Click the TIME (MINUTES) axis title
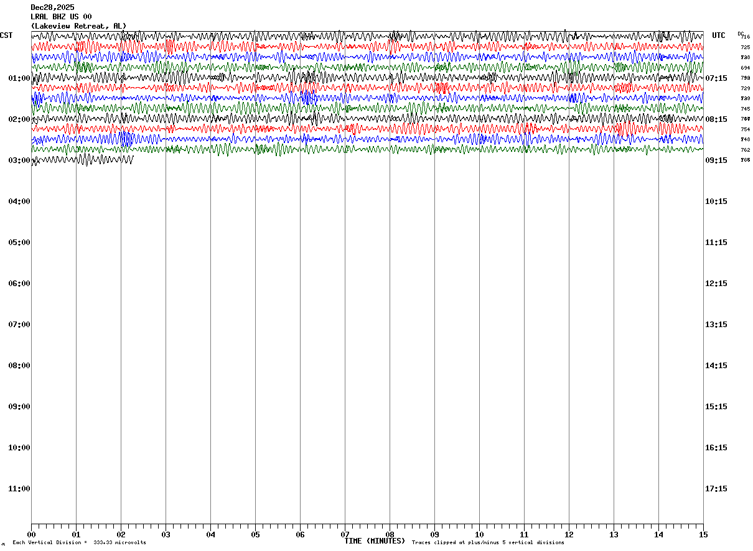The height and width of the screenshot is (551, 753). [x=375, y=541]
